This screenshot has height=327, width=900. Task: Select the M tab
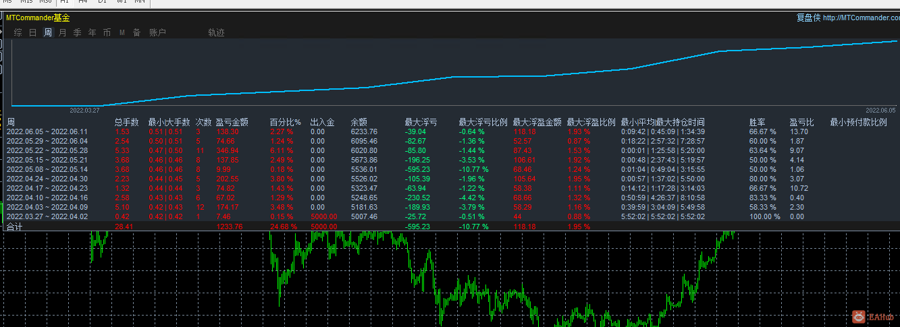click(122, 32)
